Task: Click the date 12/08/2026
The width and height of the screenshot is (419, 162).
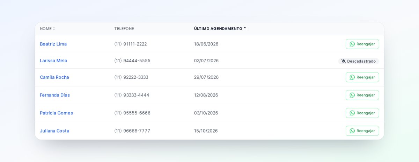Action: point(206,95)
